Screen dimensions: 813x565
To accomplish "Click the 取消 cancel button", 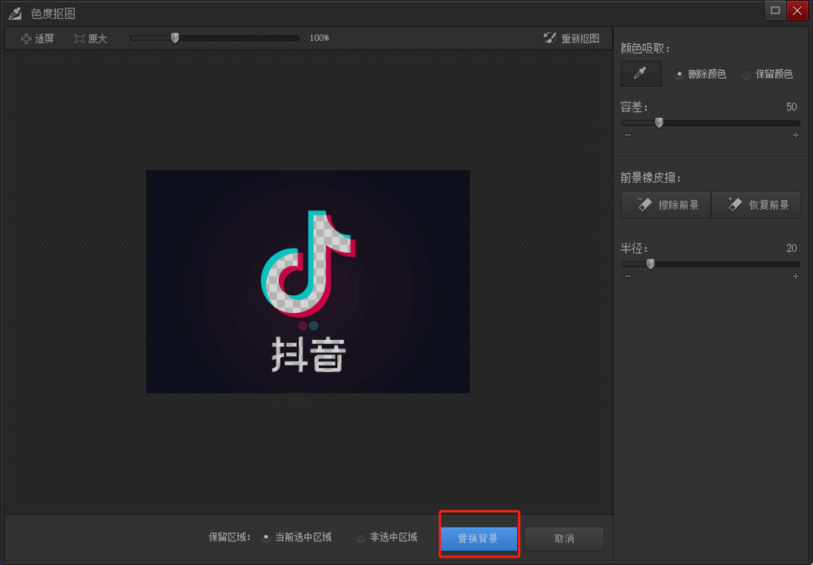I will (x=564, y=538).
